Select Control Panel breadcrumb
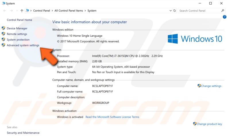The height and width of the screenshot is (139, 227). [42, 11]
